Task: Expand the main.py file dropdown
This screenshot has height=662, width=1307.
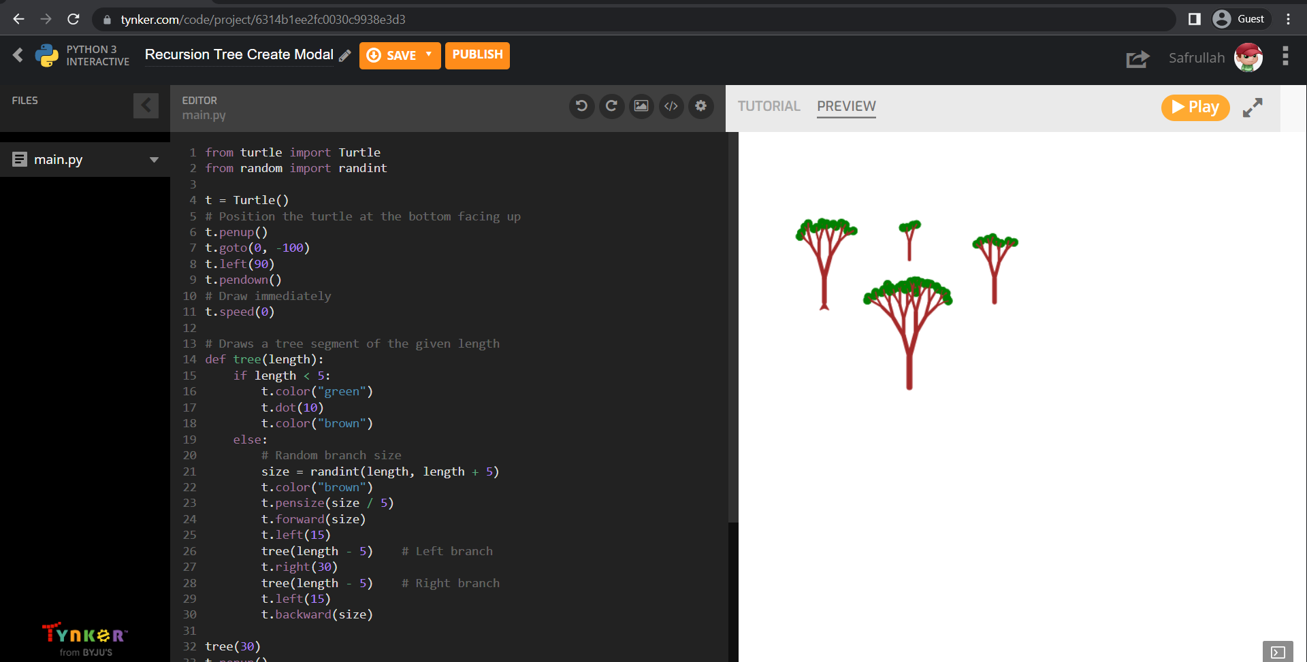Action: point(154,160)
